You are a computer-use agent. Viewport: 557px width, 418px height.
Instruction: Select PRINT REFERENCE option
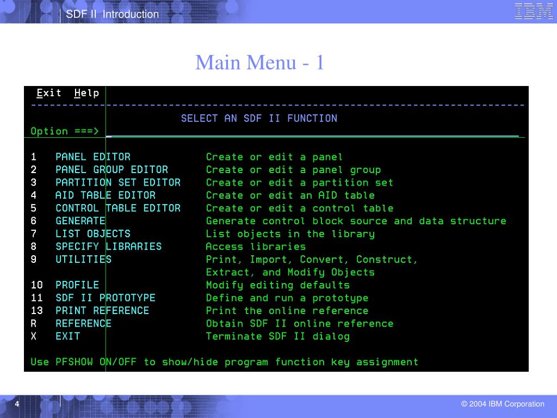(102, 310)
